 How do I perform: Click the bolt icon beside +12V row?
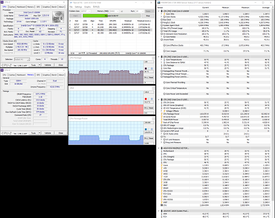coord(162,177)
